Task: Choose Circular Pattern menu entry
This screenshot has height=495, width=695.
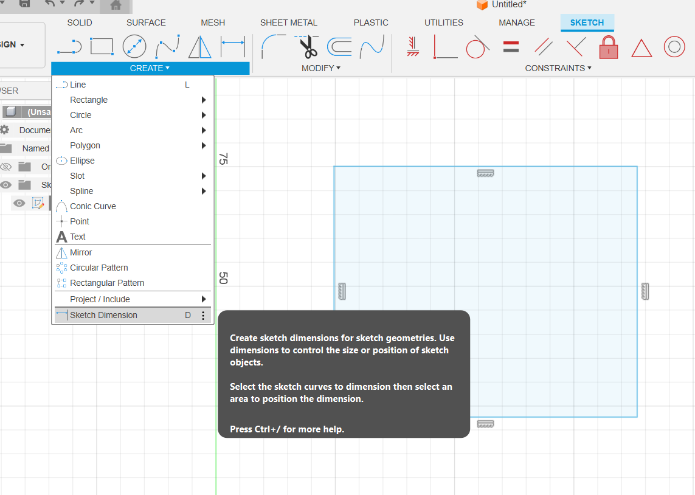Action: (x=133, y=268)
